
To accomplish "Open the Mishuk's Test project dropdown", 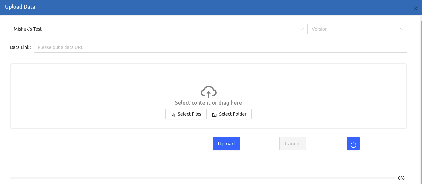I will [159, 29].
